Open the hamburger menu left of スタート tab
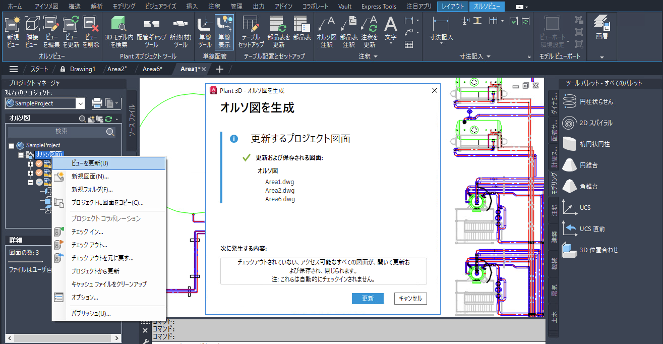Screen dimensions: 663x344 (14, 69)
